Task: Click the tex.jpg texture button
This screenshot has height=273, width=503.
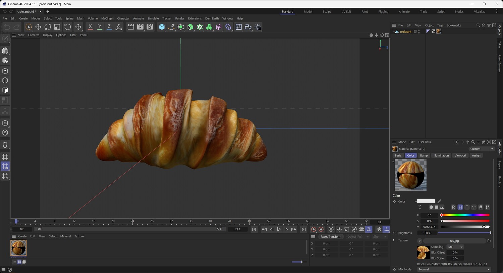Action: click(x=454, y=241)
